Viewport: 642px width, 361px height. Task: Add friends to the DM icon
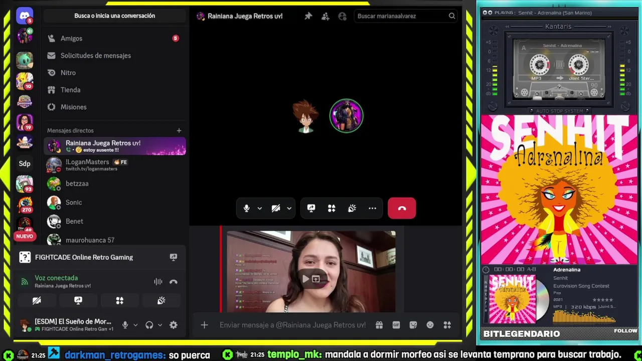(x=326, y=16)
